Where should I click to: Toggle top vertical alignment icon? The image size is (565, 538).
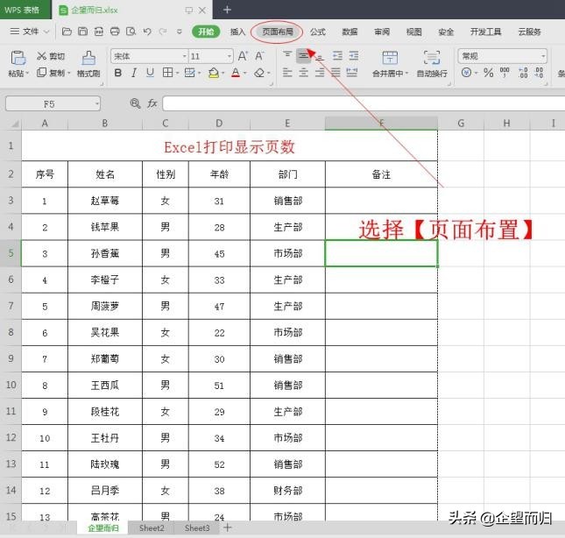287,55
